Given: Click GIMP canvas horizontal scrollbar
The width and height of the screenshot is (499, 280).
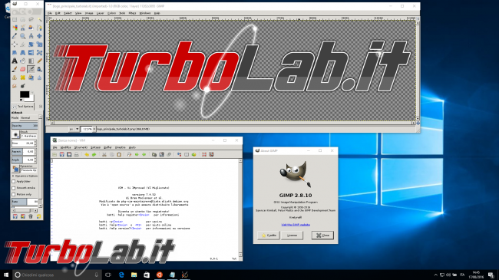Looking at the screenshot, I should click(x=233, y=123).
